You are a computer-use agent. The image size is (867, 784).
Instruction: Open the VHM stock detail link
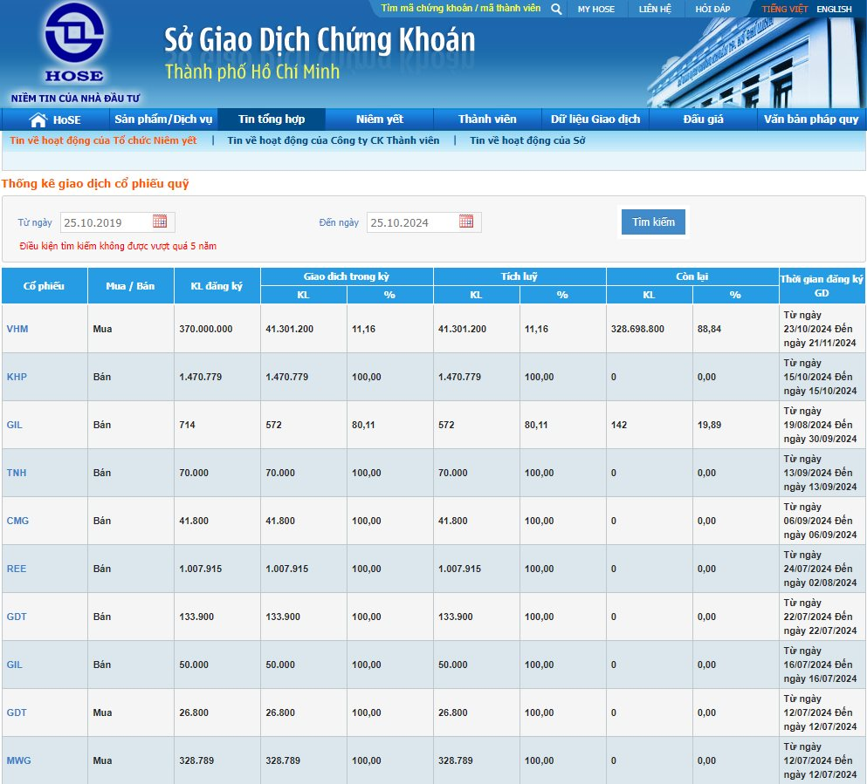pos(17,329)
